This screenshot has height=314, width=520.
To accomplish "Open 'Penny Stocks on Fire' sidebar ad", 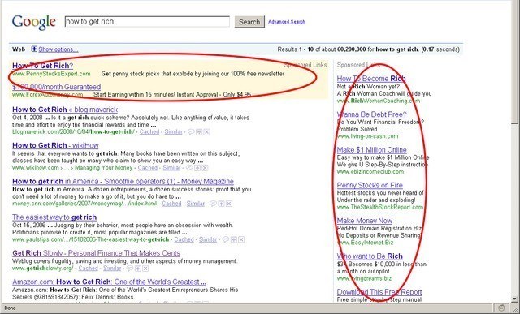I will point(370,185).
